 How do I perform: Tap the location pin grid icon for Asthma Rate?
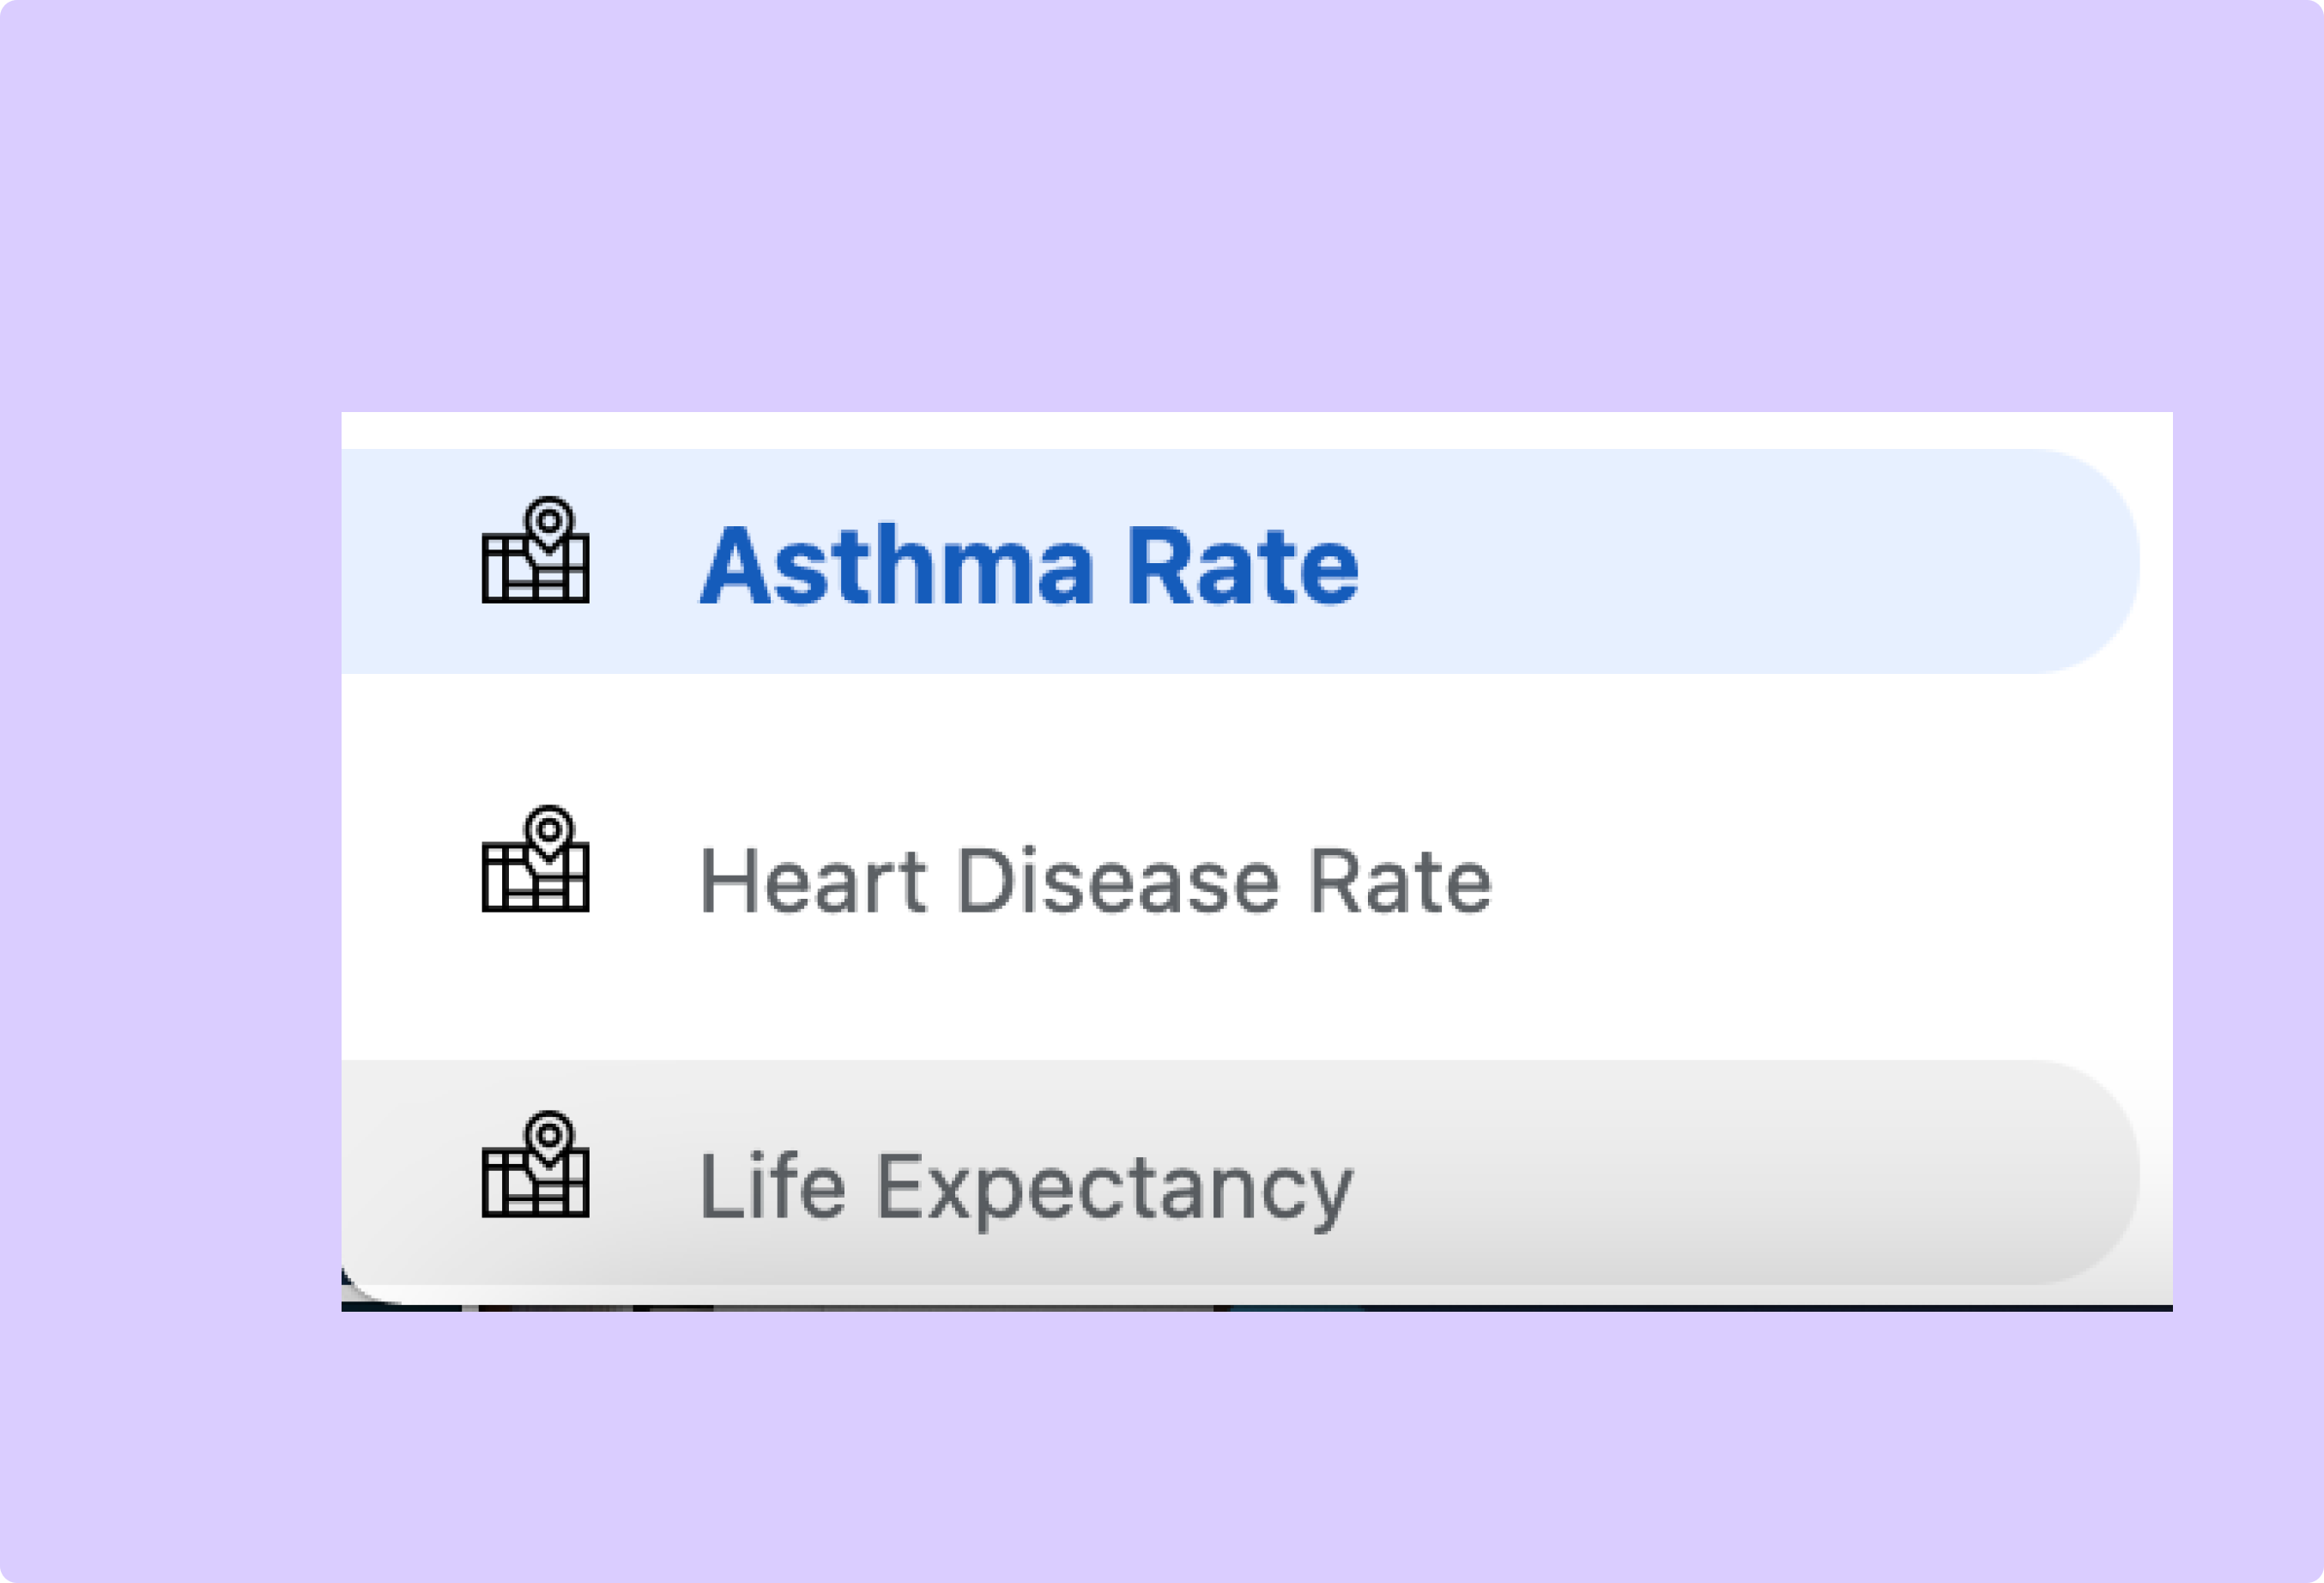coord(535,551)
